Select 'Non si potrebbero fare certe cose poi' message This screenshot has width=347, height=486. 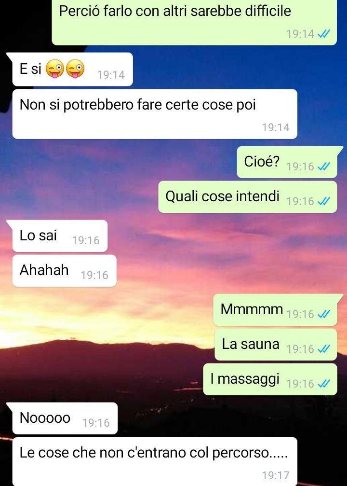point(155,114)
